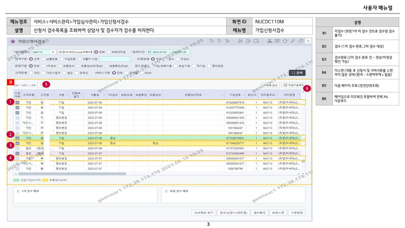Screen dimensions: 405x228
Task: Click sort icon on 대리점명 column header
Action: pyautogui.click(x=299, y=95)
